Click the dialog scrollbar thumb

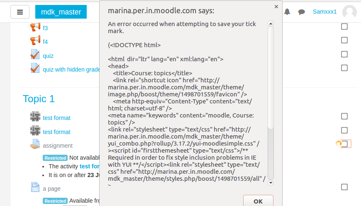pyautogui.click(x=271, y=77)
